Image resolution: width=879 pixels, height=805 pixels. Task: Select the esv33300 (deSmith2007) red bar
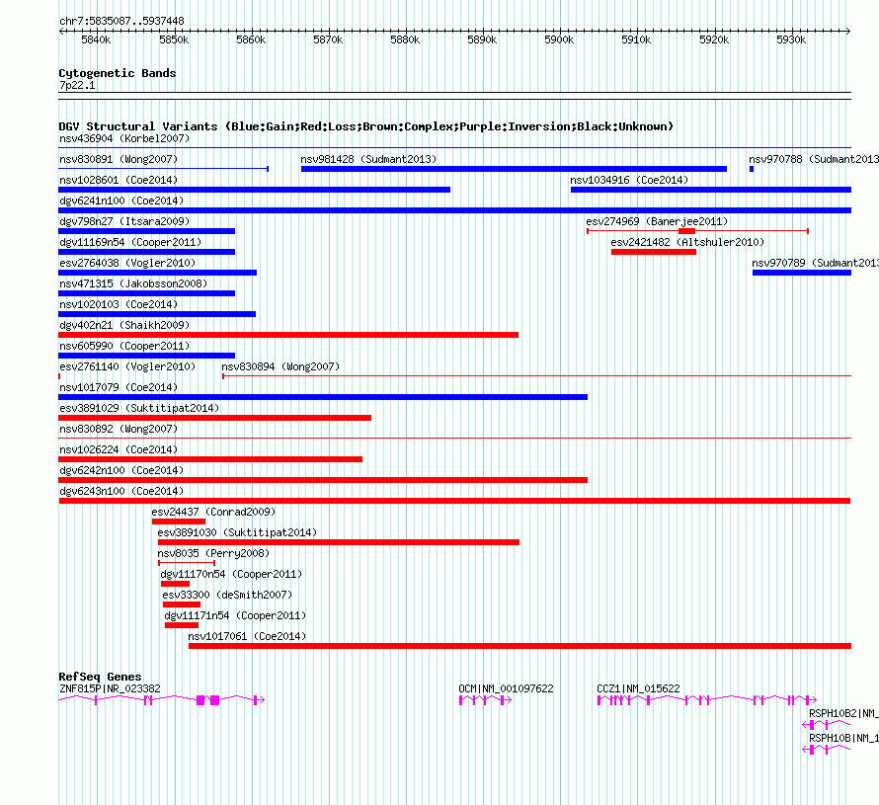pyautogui.click(x=182, y=604)
